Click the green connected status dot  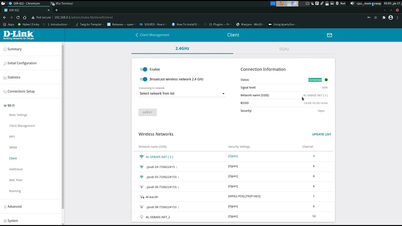point(326,80)
